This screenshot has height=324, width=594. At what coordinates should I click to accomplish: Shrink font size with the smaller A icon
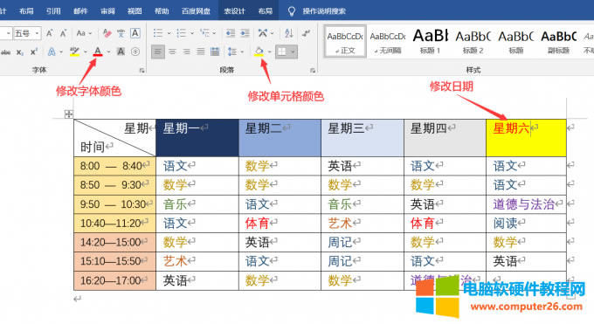pyautogui.click(x=63, y=33)
